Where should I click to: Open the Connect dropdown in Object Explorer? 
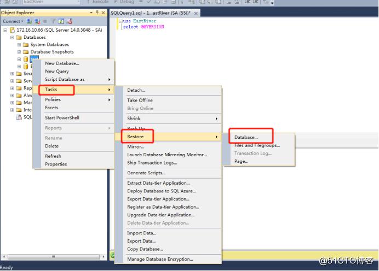click(x=14, y=21)
